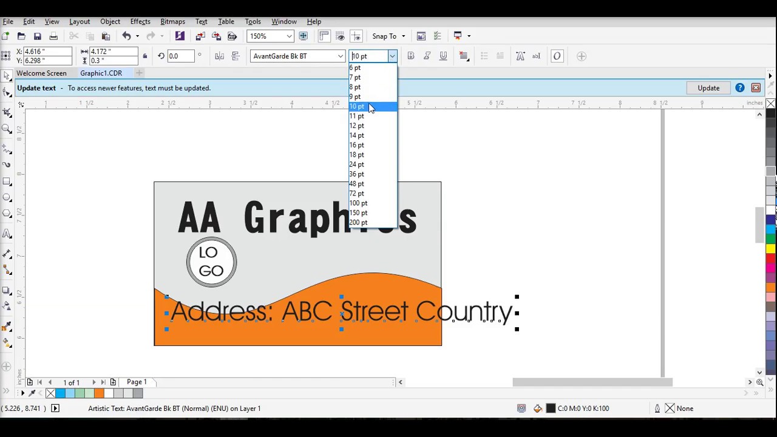Collapse the font size dropdown arrow
777x437 pixels.
392,56
